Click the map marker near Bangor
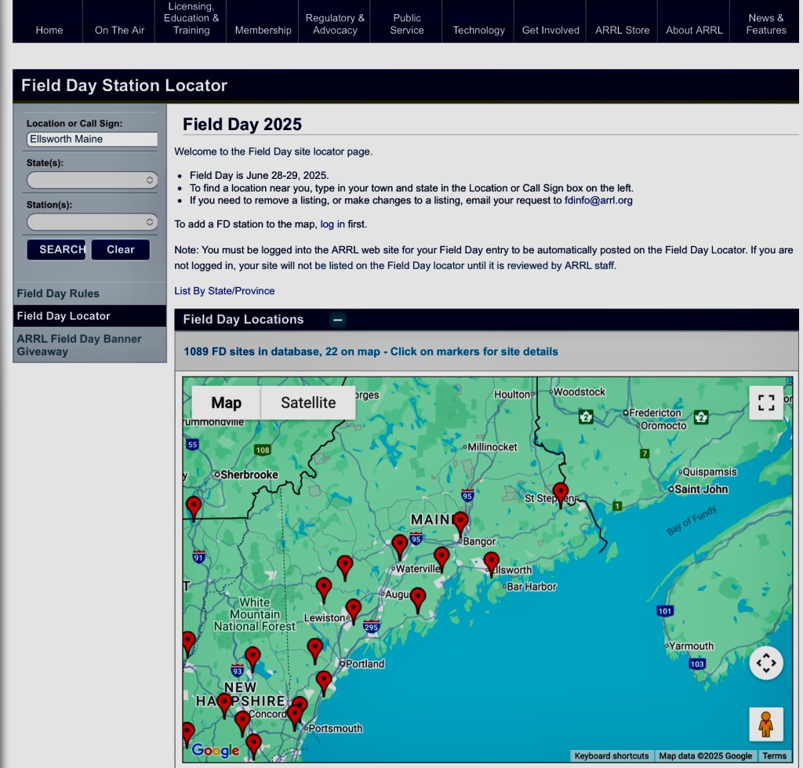 (460, 522)
